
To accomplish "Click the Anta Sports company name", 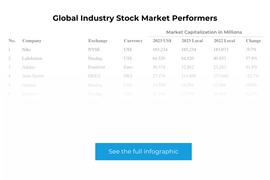I will pos(33,76).
